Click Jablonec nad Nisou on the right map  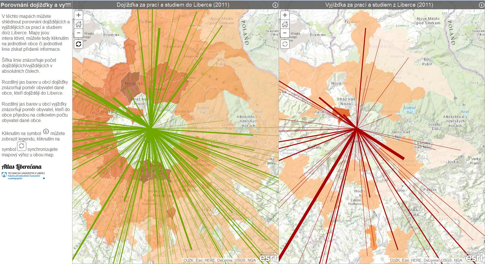point(407,163)
